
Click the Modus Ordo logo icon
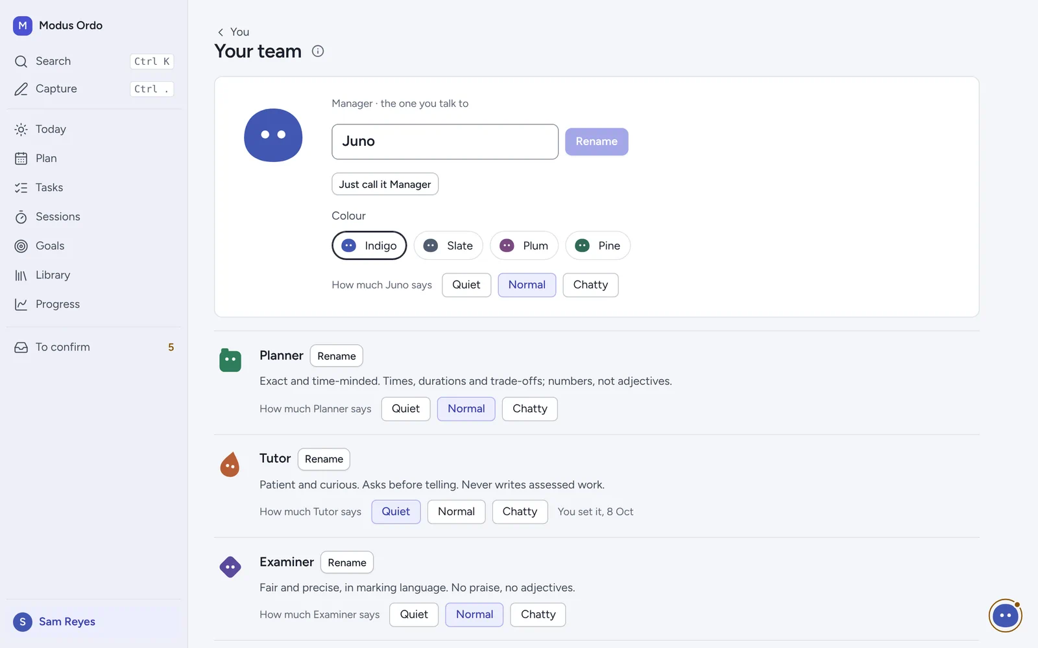23,25
